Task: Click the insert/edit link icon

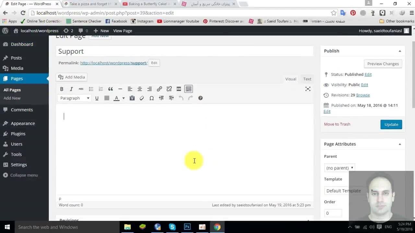Action: click(x=159, y=89)
